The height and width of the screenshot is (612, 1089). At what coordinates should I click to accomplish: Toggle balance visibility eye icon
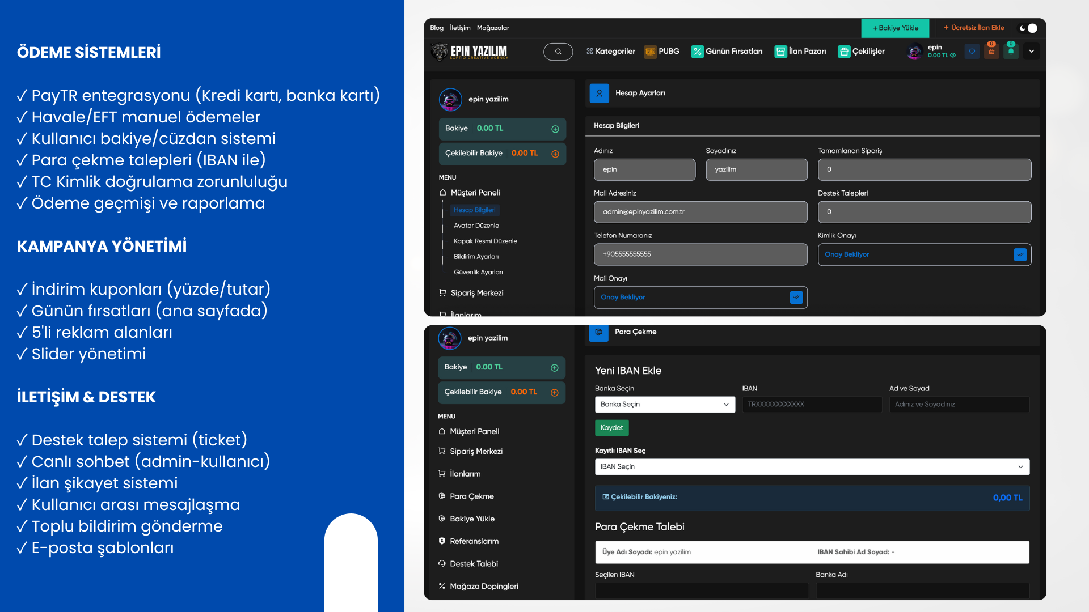[953, 56]
